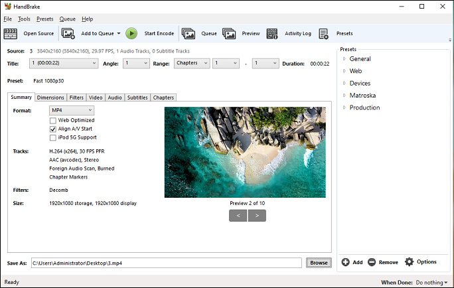Click the Activity Log label
The image size is (454, 288).
(298, 34)
